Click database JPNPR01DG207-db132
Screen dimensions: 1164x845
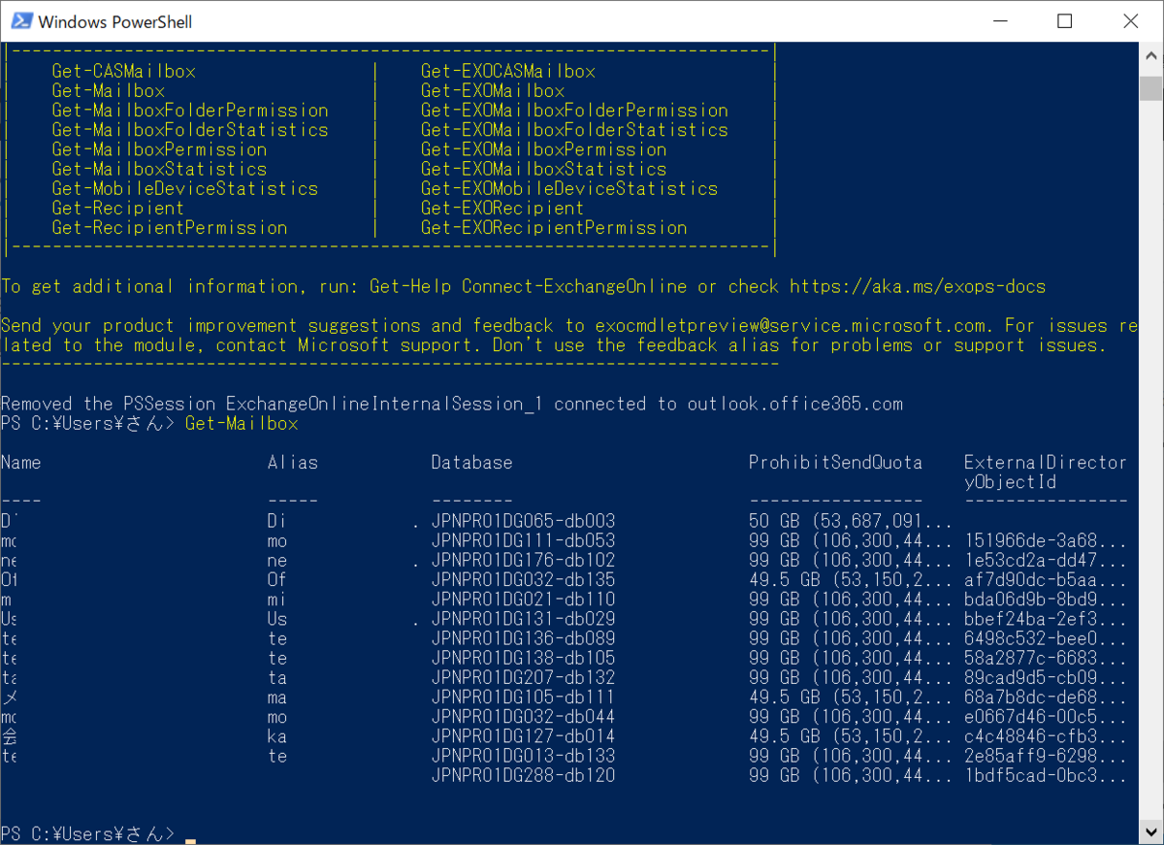[524, 677]
